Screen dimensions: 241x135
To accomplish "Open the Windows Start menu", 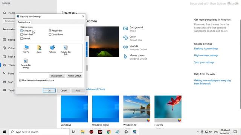I will (4, 132).
